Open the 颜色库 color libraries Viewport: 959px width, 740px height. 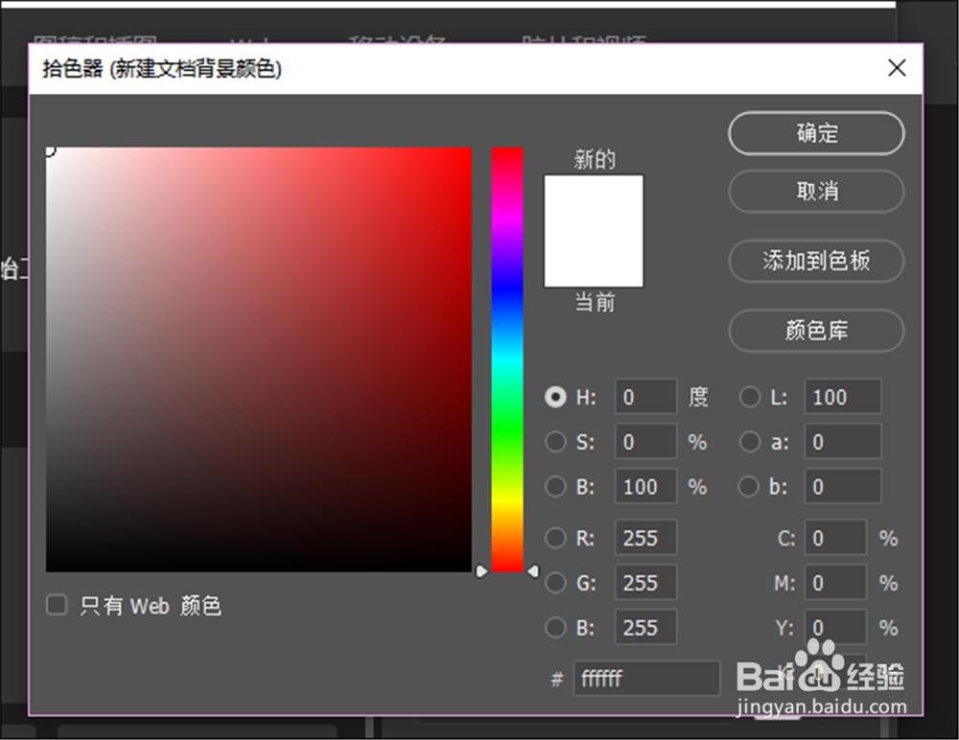tap(816, 331)
